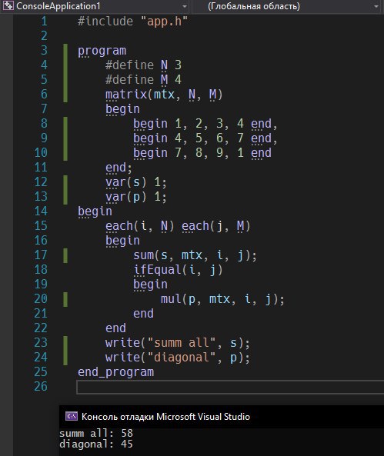Click write("diagonal", p); line

[x=178, y=358]
